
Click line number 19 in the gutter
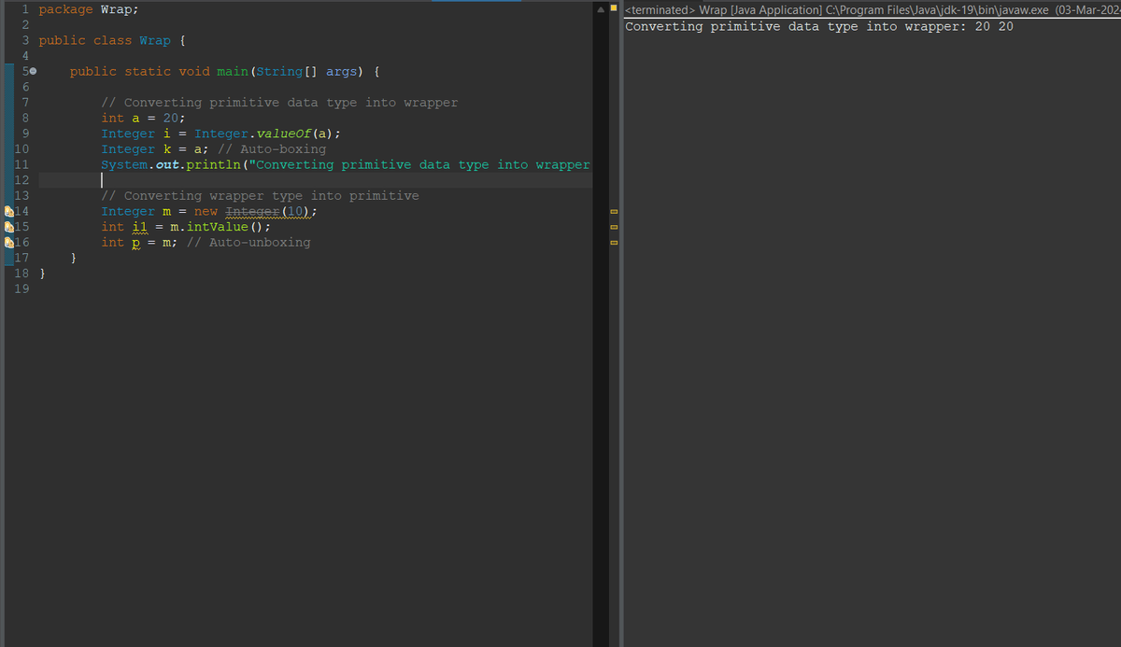22,289
